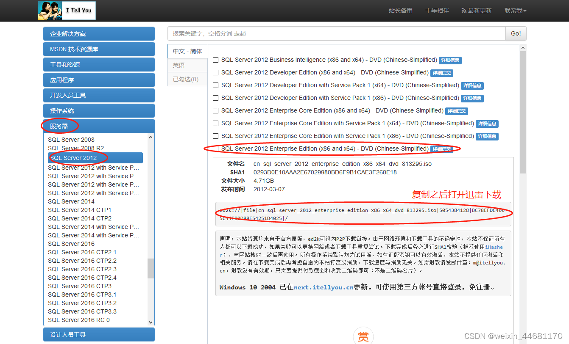This screenshot has width=569, height=344.
Task: Select SQL Server 2016 CTP3
Action: [x=80, y=286]
